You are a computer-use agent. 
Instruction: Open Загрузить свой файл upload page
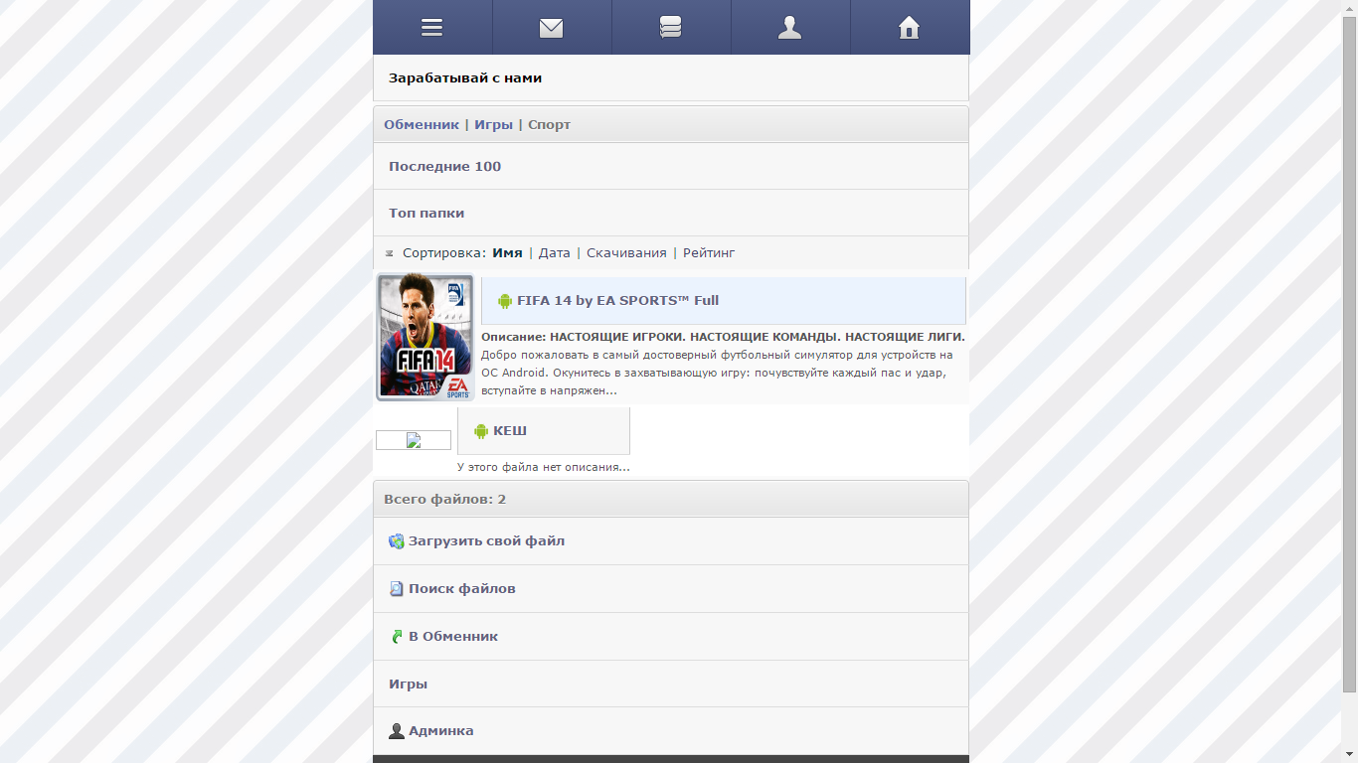[671, 541]
